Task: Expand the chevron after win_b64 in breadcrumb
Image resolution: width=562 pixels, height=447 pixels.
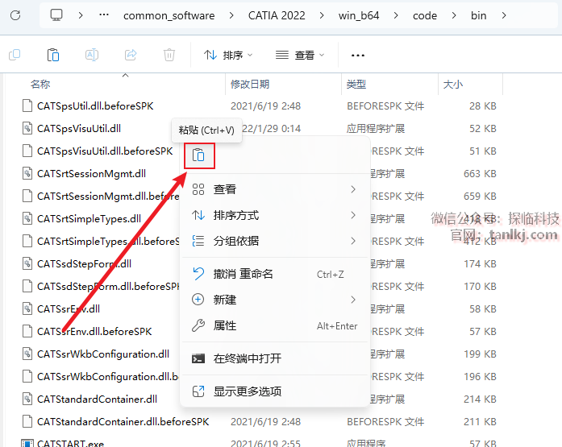Action: pos(396,15)
